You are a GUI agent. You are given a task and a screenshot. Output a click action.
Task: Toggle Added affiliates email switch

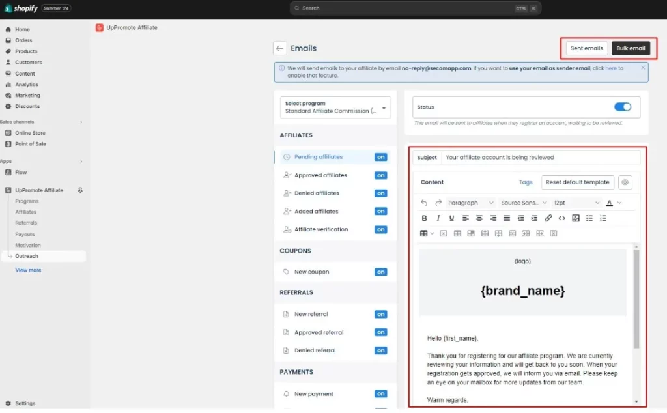click(x=380, y=212)
